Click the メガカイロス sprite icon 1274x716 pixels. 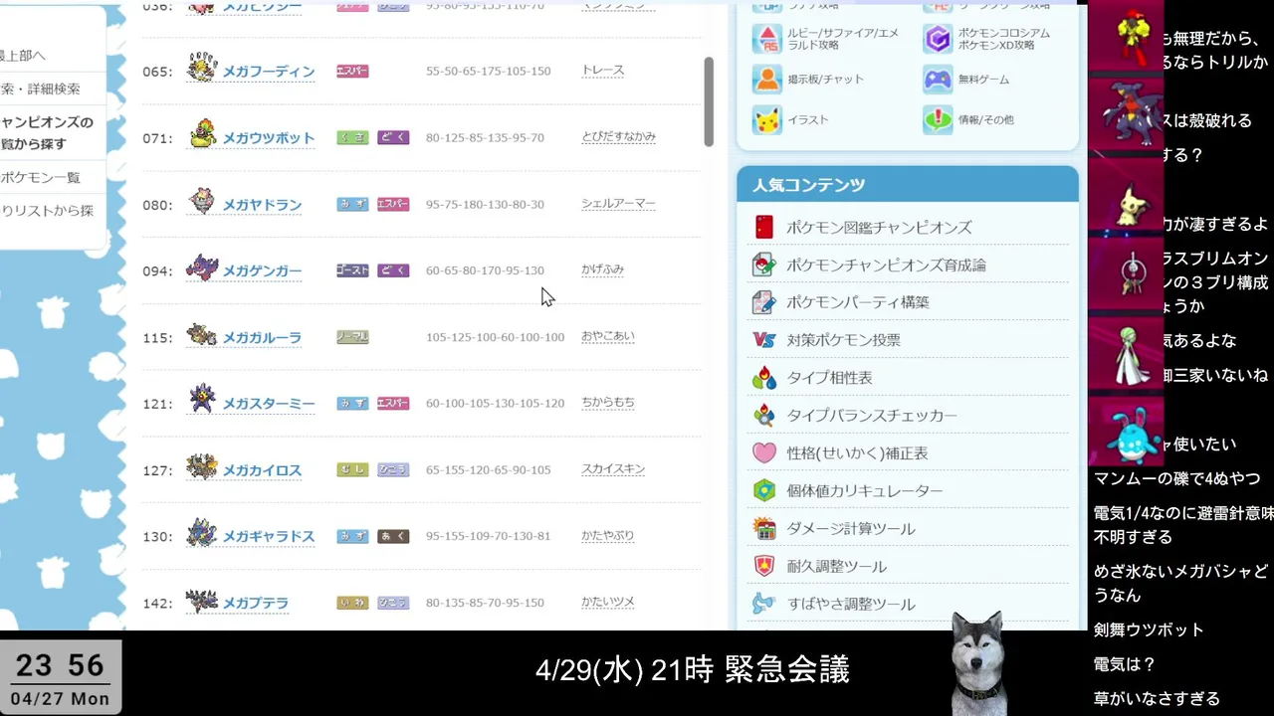pos(202,467)
